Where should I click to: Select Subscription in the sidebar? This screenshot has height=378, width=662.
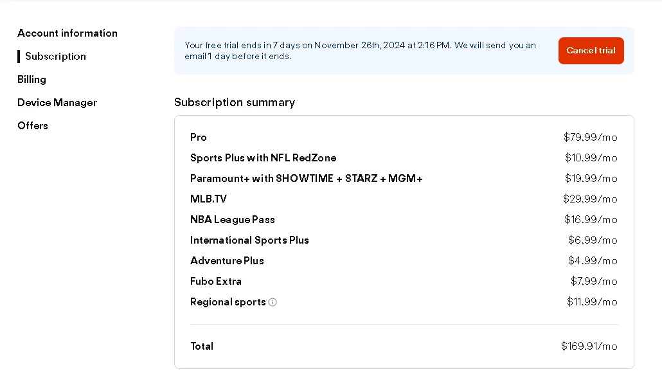pos(55,56)
